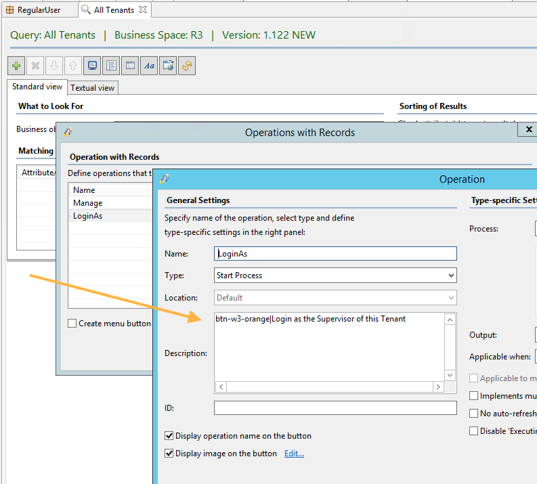Click inside the Description text area
This screenshot has width=537, height=484.
330,347
